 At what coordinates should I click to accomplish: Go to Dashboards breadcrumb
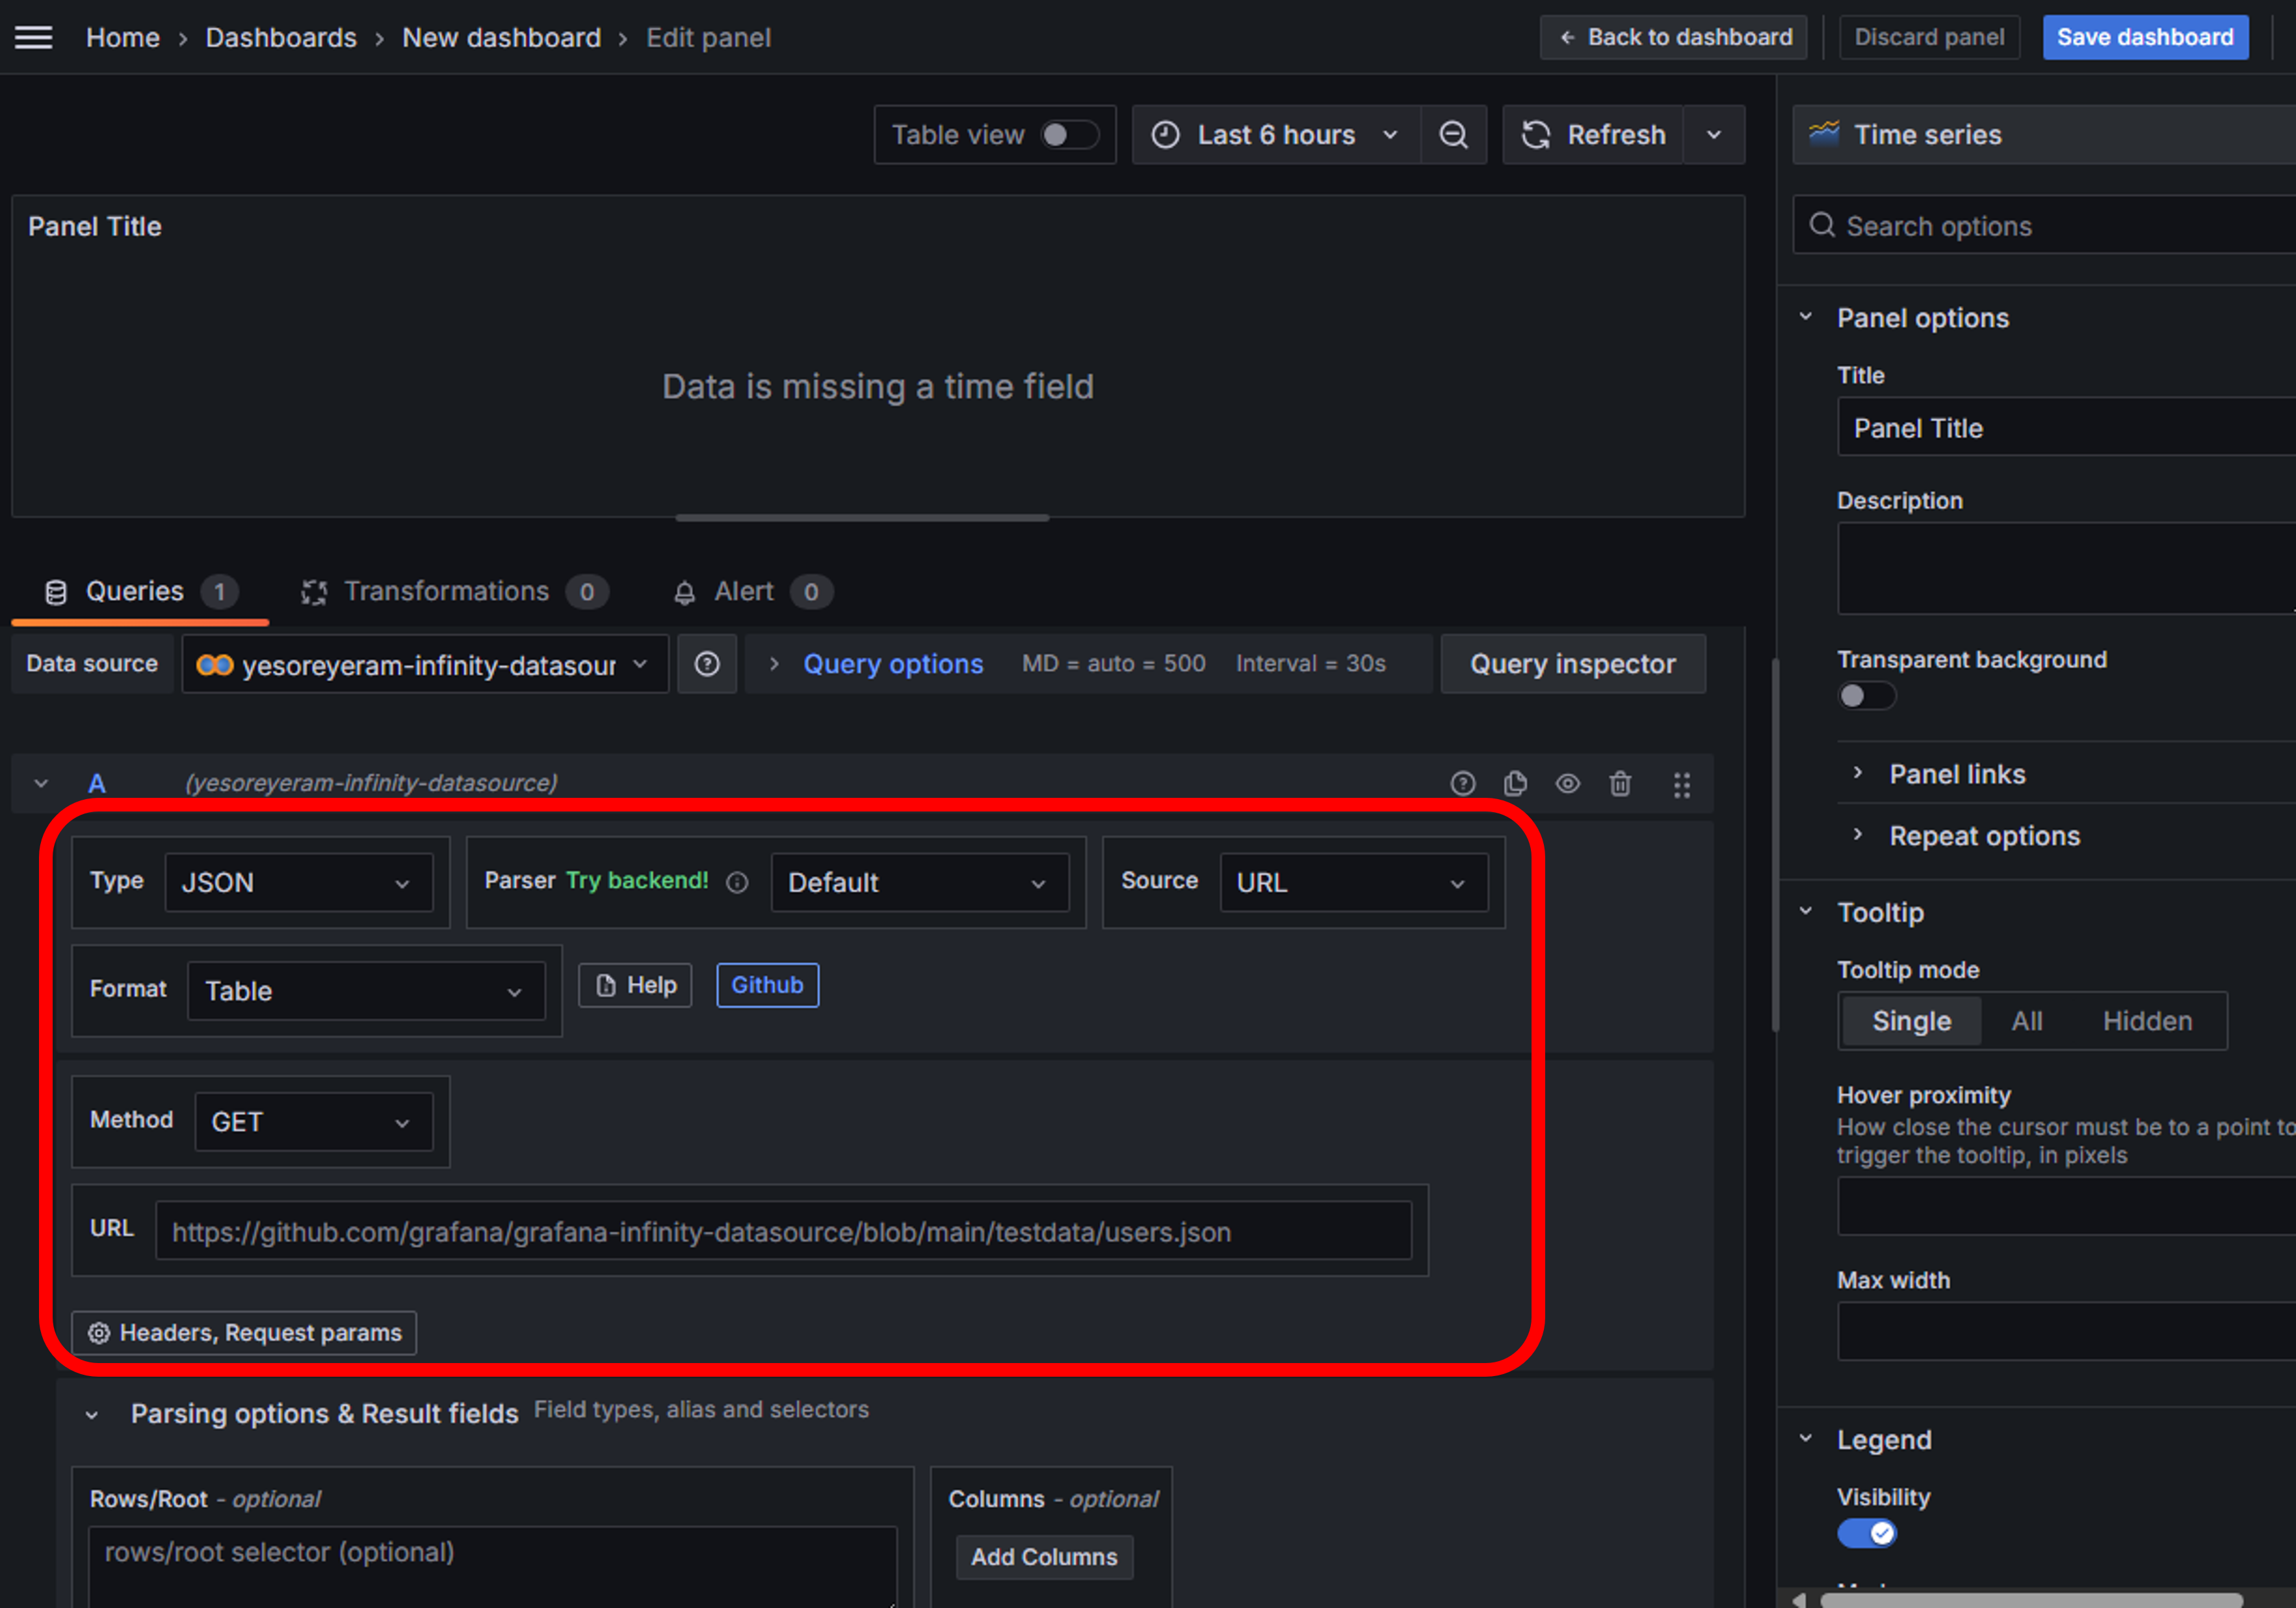(281, 38)
